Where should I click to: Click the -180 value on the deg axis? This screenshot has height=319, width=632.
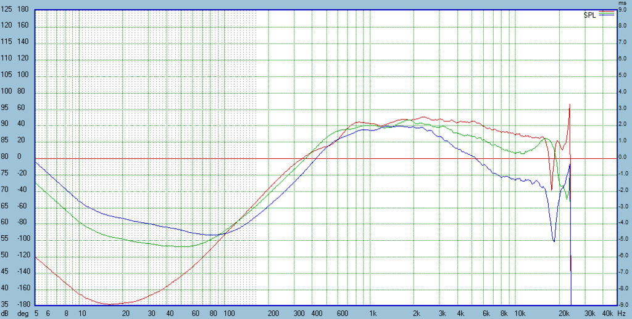(24, 304)
